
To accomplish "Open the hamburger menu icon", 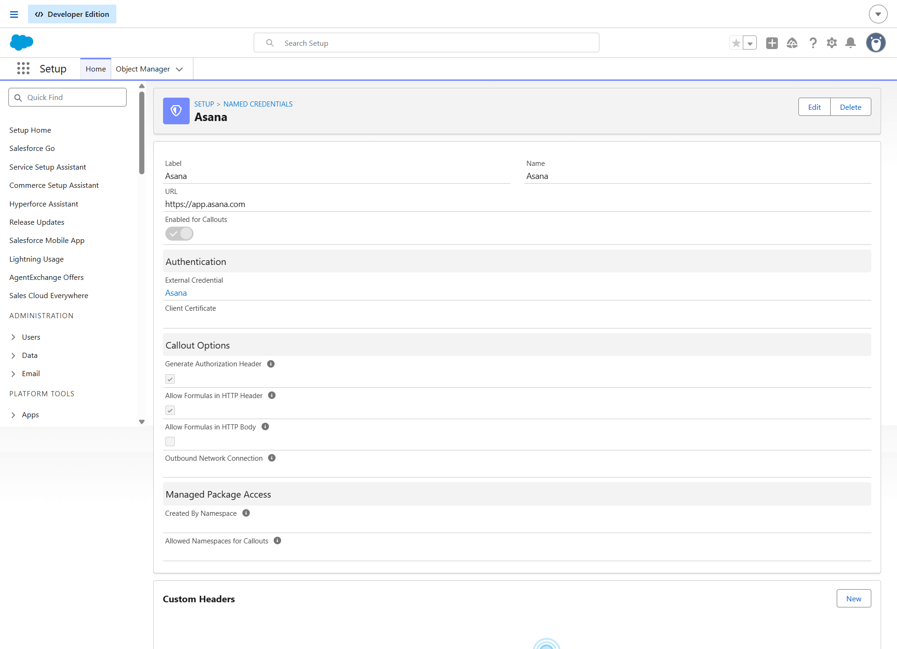I will coord(14,14).
